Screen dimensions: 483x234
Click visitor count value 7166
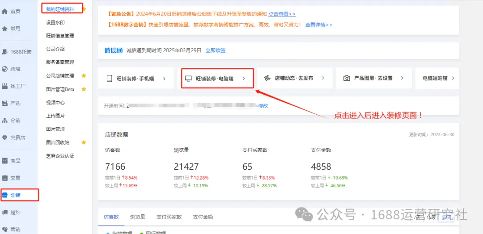pos(115,167)
